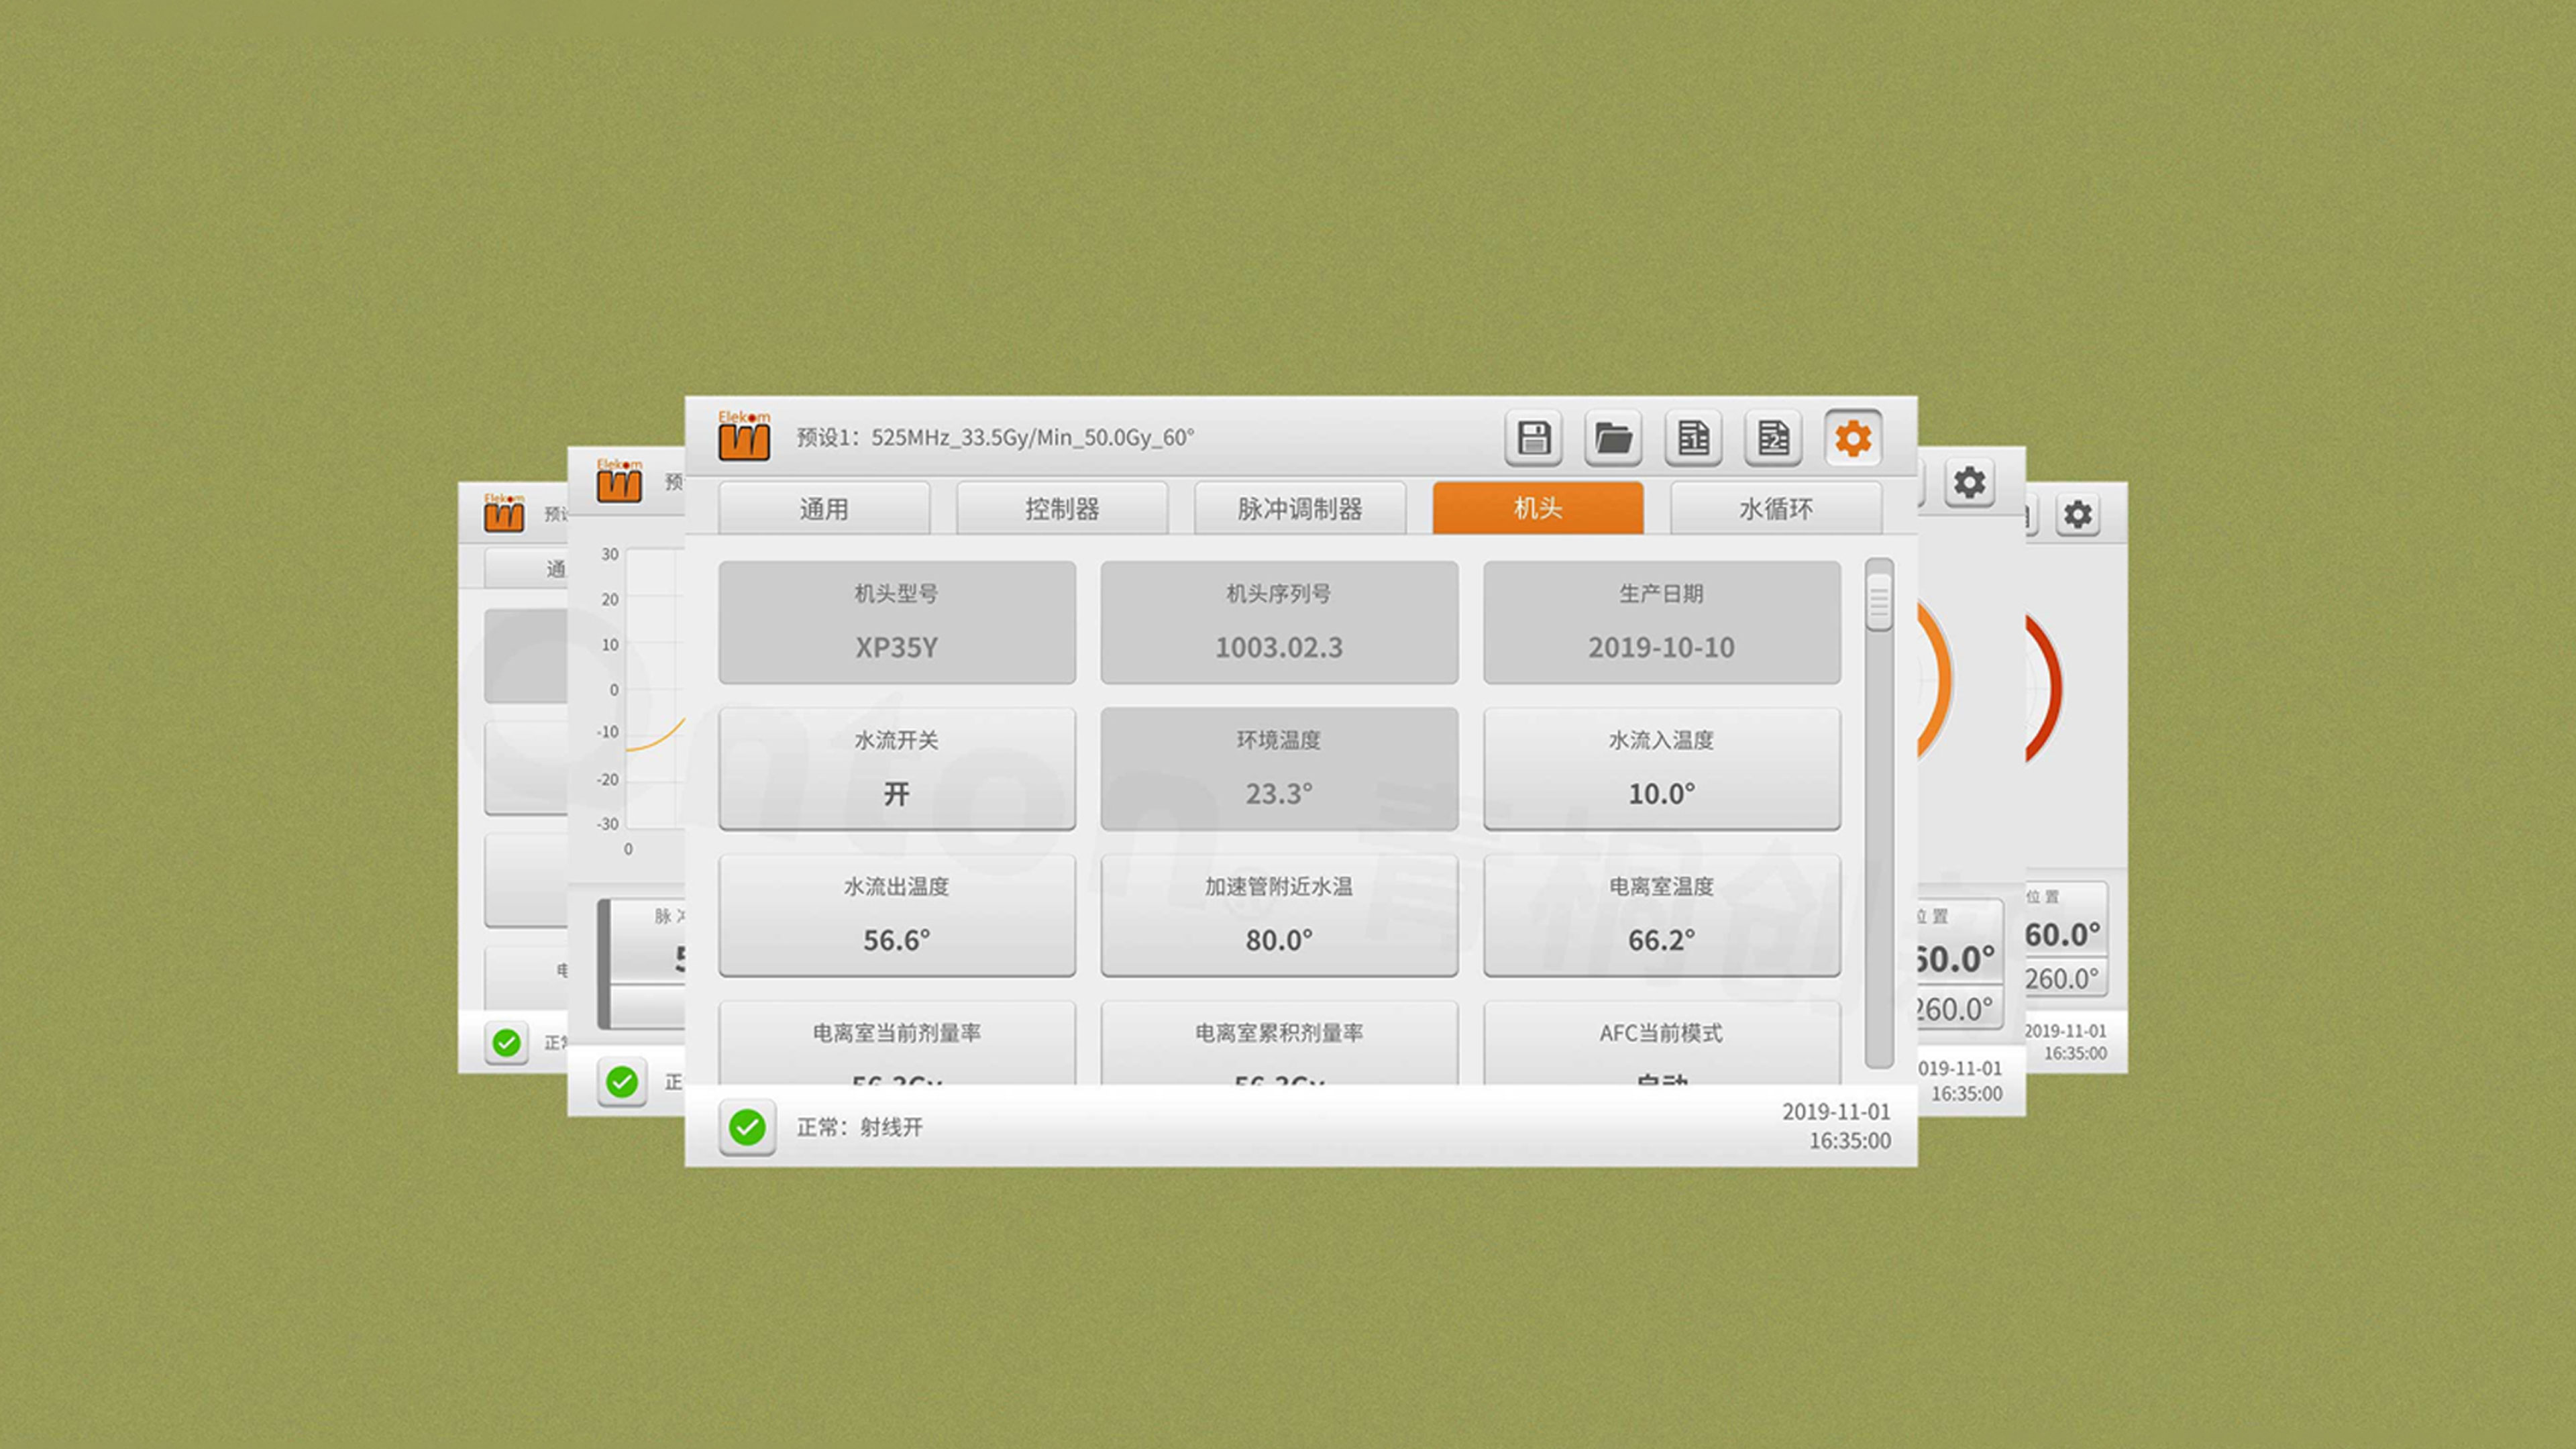
Task: Open the folder icon to load preset
Action: [1613, 438]
